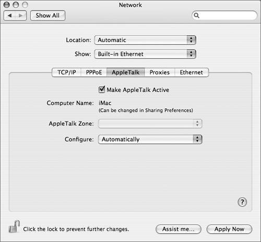
Task: Open the Show Built-in Ethernet dropdown
Action: tap(145, 54)
